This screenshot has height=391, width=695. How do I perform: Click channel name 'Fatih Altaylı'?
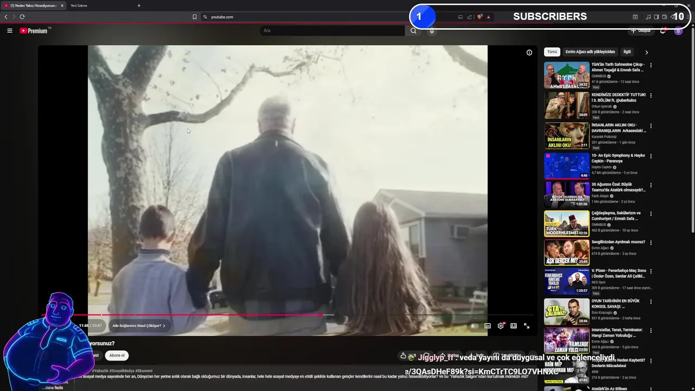599,196
